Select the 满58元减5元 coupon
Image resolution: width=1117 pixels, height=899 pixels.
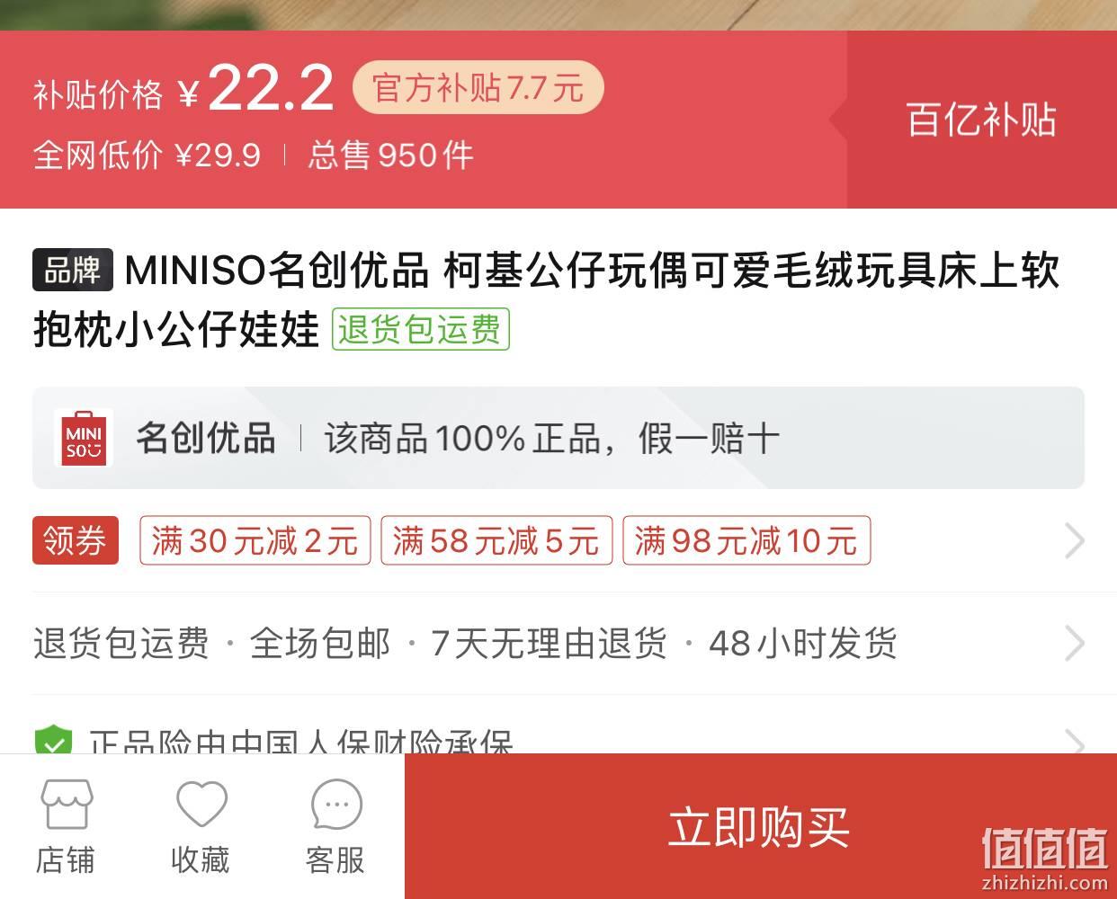pos(496,540)
